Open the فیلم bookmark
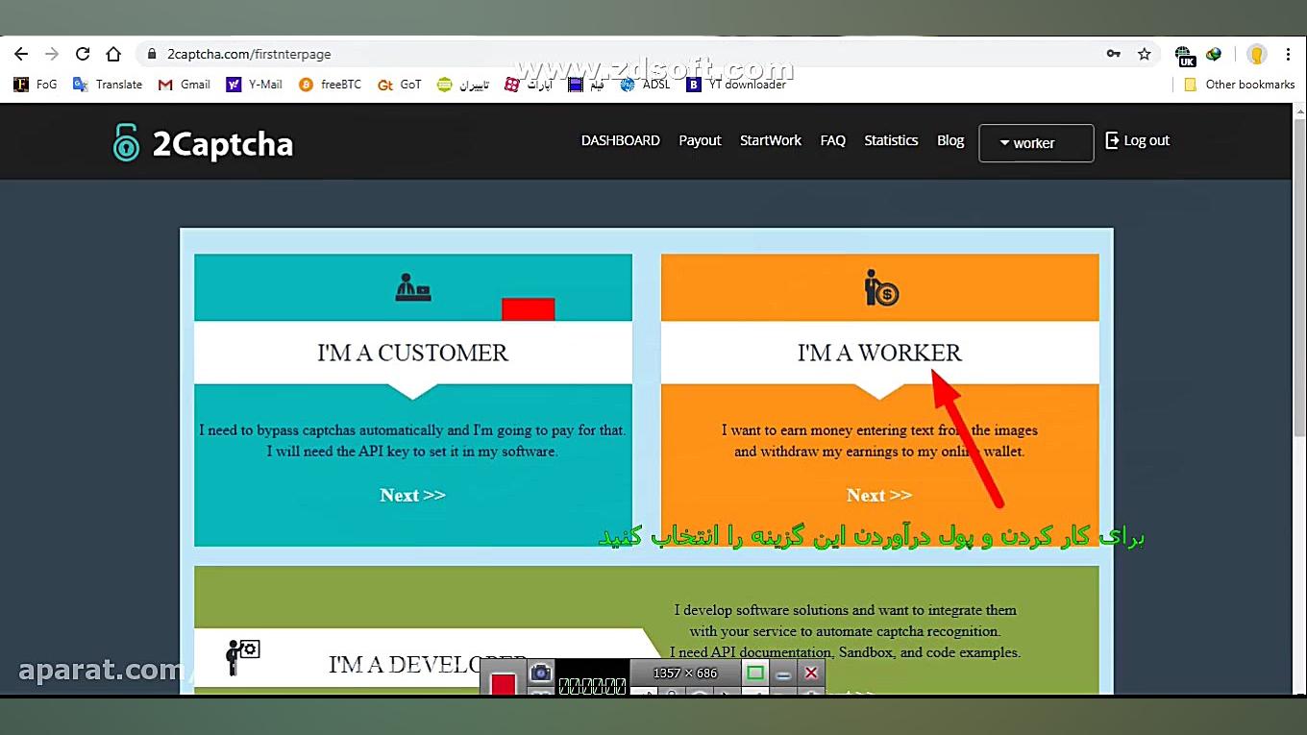Screen dimensions: 1307x735 click(x=586, y=85)
